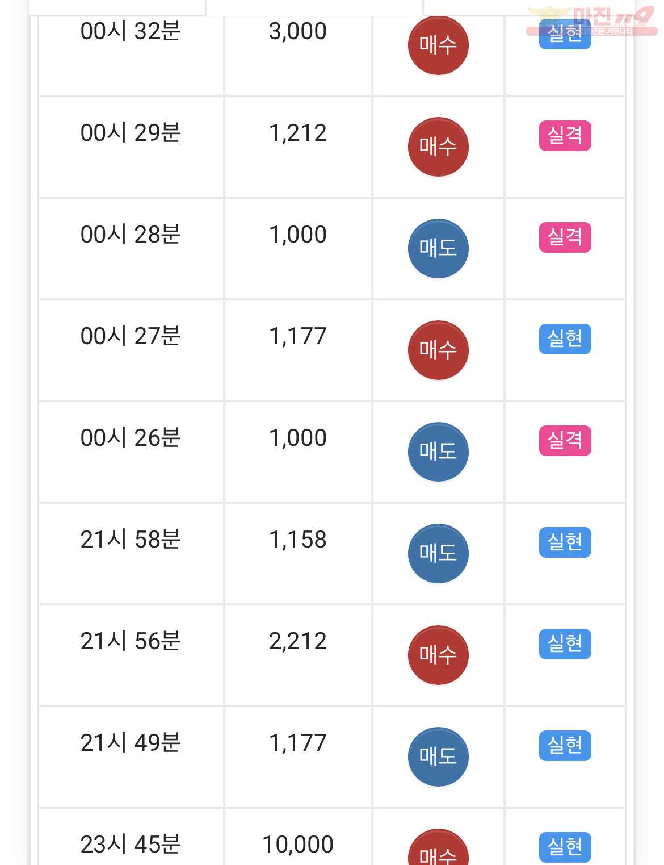Image resolution: width=664 pixels, height=865 pixels.
Task: Click the red 매수 circle at 00시 32분
Action: pyautogui.click(x=438, y=45)
